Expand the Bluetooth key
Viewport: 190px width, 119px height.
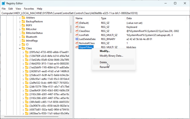coord(20,37)
